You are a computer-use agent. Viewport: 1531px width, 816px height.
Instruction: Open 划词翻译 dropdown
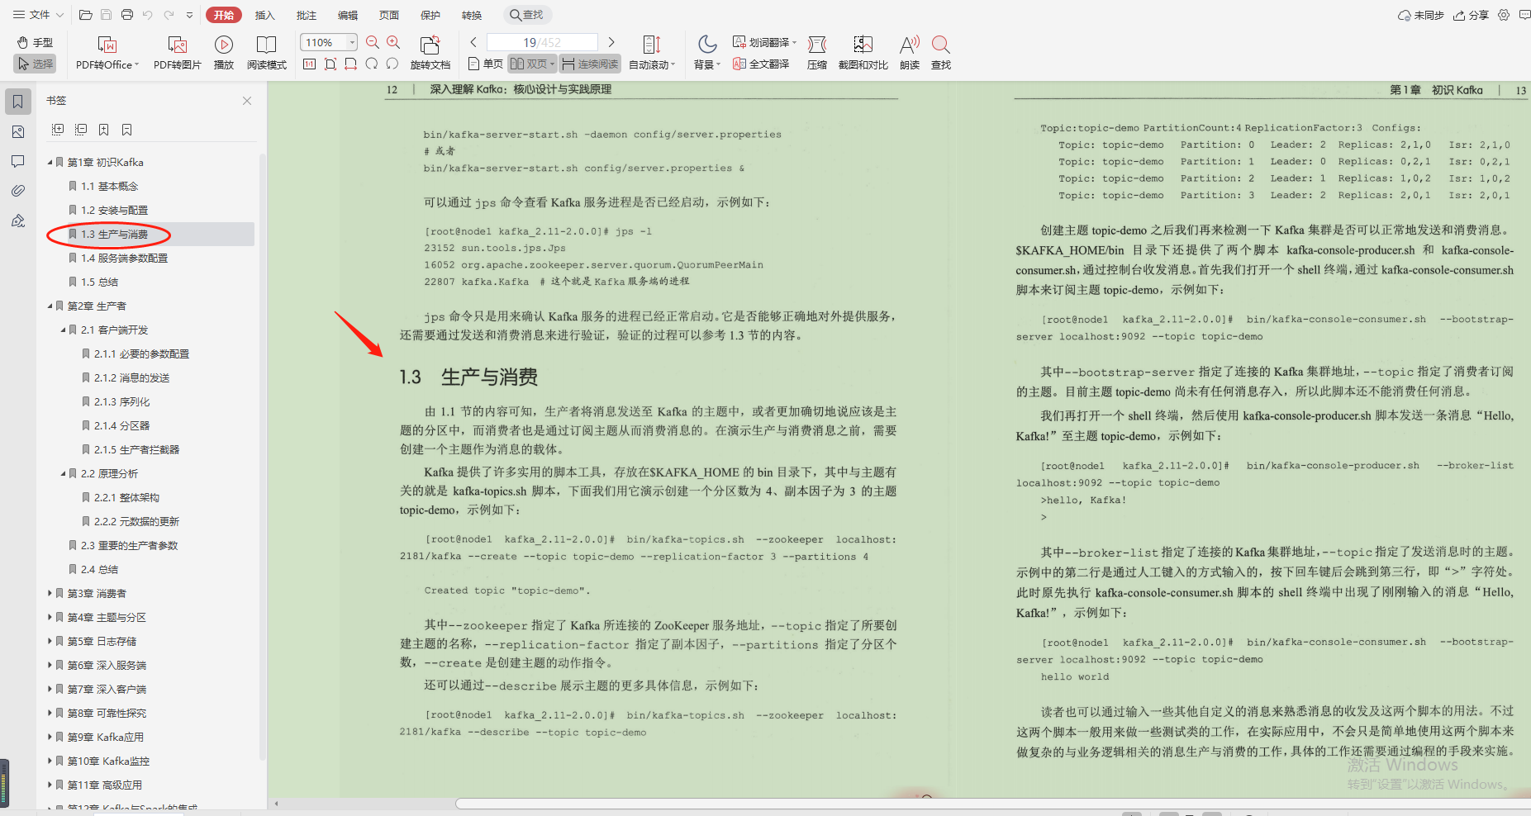point(764,42)
